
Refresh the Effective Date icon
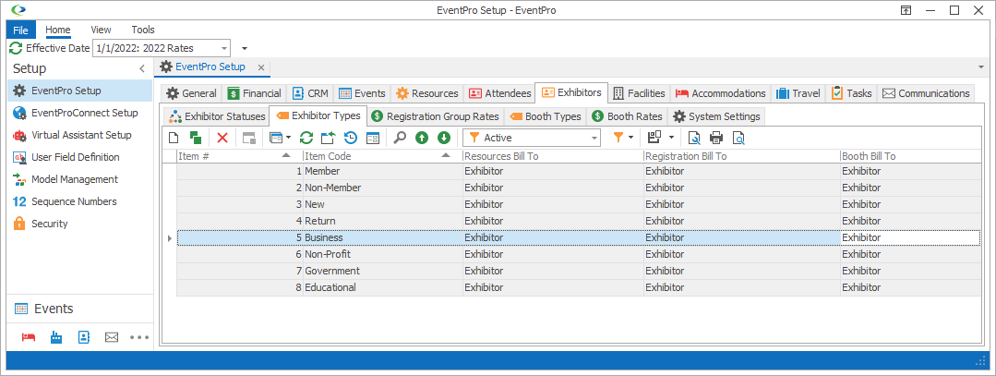click(x=16, y=48)
